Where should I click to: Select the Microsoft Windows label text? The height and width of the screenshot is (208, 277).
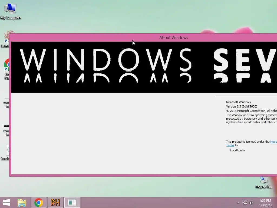[238, 102]
